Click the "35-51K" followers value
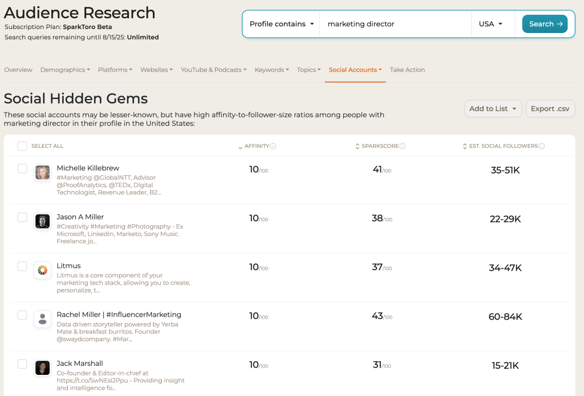Image resolution: width=584 pixels, height=396 pixels. pos(505,170)
